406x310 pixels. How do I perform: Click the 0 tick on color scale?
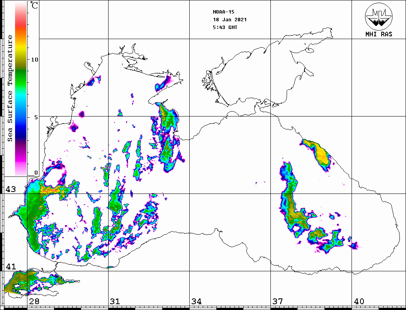coord(36,173)
